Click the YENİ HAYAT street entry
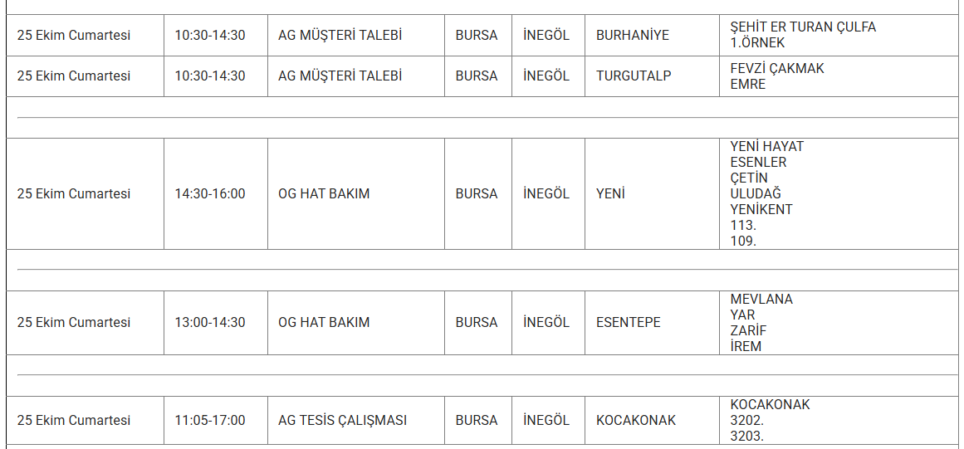This screenshot has height=449, width=964. 767,146
